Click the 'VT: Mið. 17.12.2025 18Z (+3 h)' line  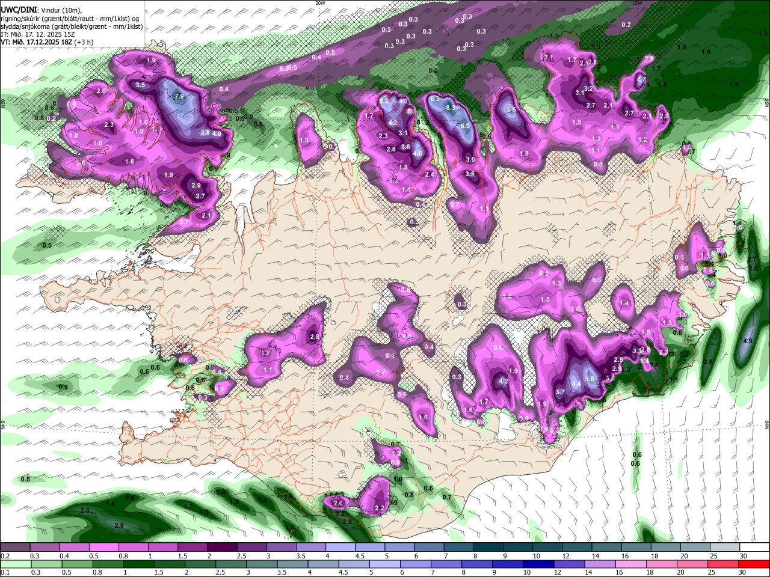(x=47, y=42)
